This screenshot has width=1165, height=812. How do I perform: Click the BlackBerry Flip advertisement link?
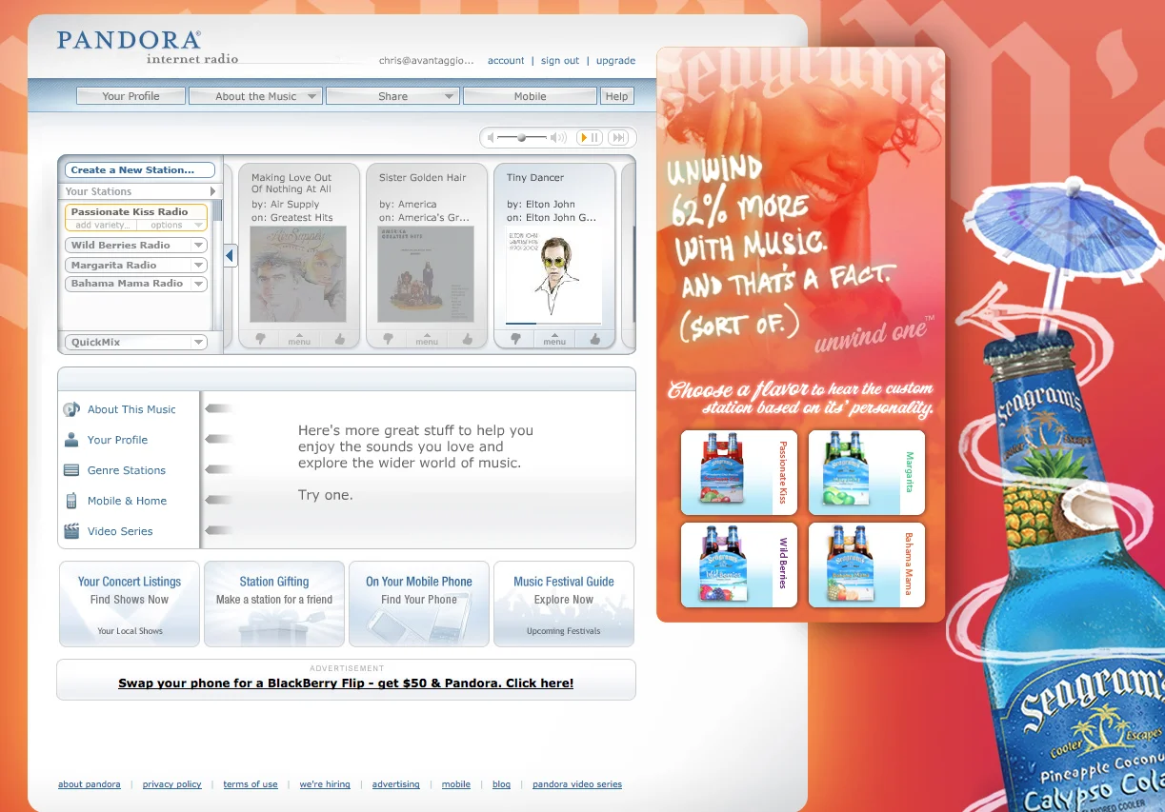point(346,683)
